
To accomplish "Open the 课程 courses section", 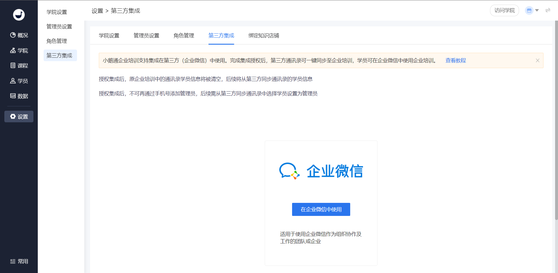I will [19, 66].
